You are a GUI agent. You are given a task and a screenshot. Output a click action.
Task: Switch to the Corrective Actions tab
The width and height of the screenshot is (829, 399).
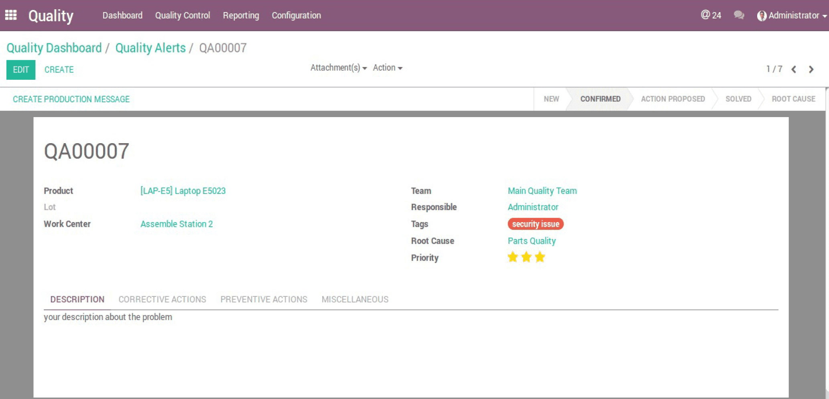click(x=162, y=299)
